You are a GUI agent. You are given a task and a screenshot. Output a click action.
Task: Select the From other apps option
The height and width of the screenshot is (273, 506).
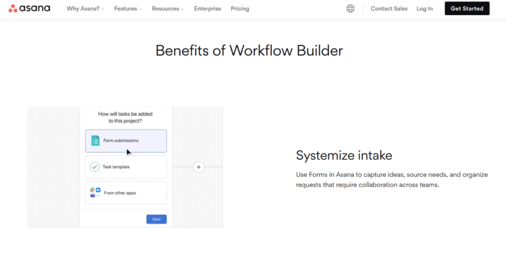[x=126, y=193]
